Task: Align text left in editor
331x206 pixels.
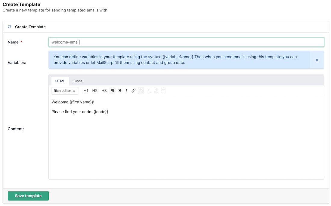Action: (x=141, y=91)
